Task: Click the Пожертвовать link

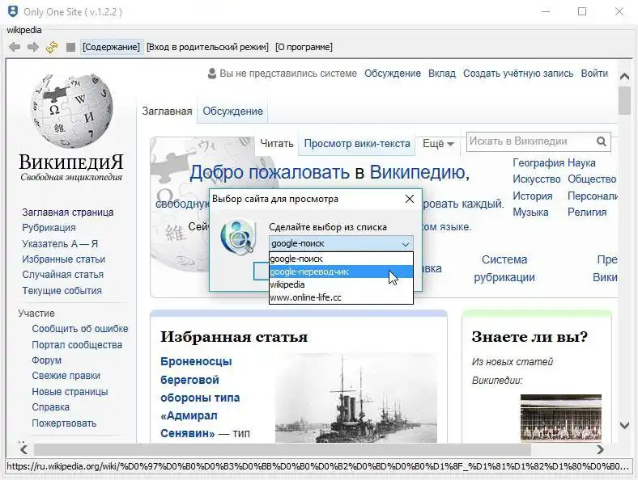Action: 64,423
